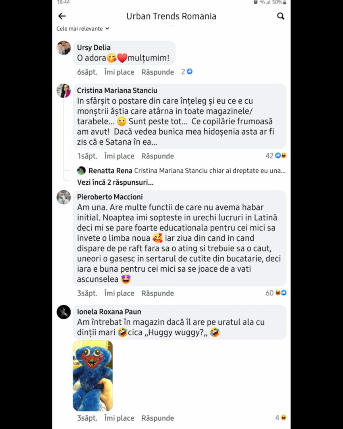343x429 pixels.
Task: Open Ursy Delia's profile picture
Action: tap(64, 48)
